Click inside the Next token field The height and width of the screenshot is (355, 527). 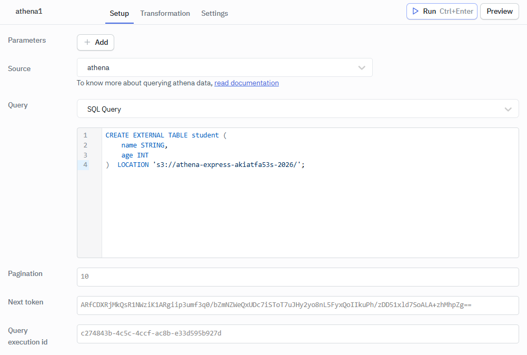point(297,305)
